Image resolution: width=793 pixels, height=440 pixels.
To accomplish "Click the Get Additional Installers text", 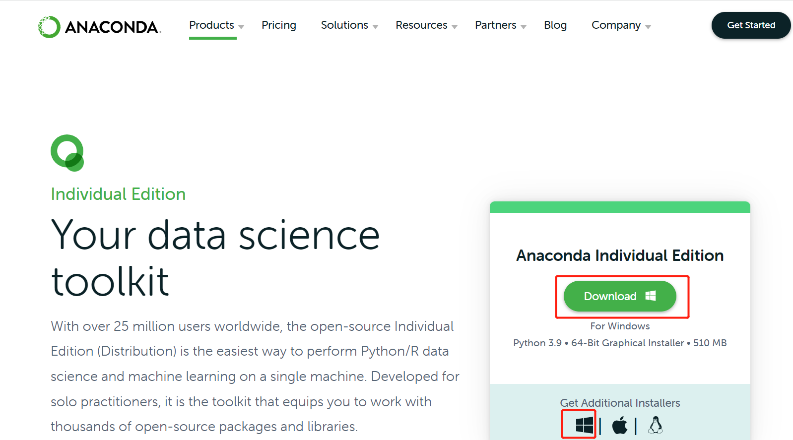I will click(620, 403).
